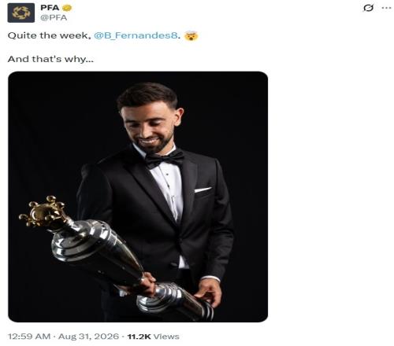The height and width of the screenshot is (346, 394).
Task: Open the three-dot more options menu
Action: tap(386, 8)
